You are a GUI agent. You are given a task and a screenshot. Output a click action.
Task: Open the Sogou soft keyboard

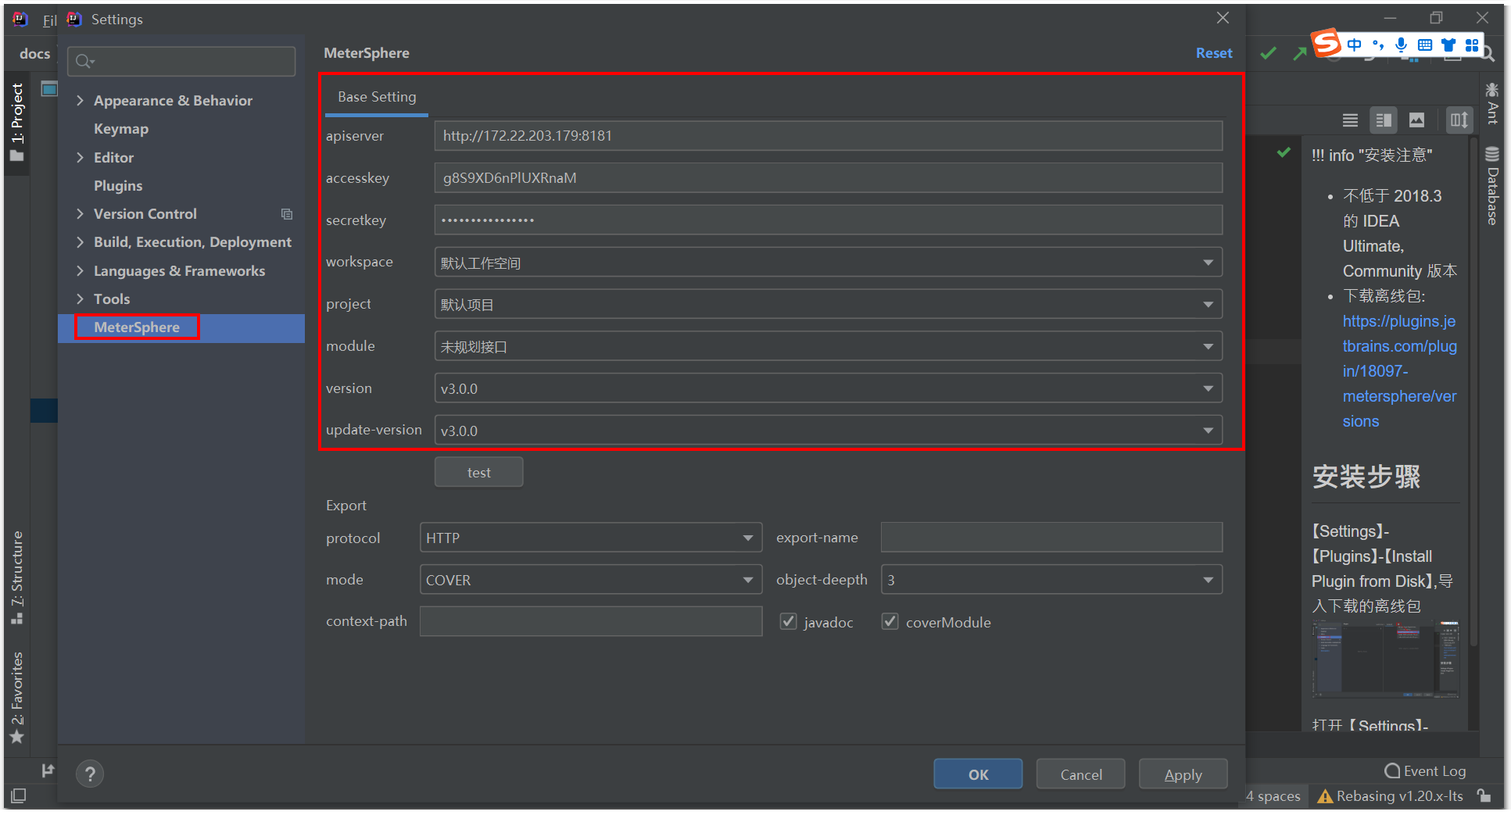coord(1424,45)
